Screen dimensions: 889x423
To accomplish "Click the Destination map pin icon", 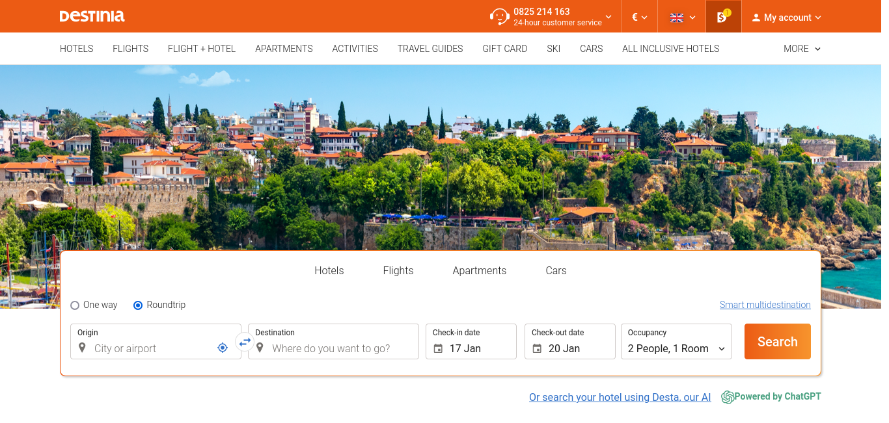I will pos(260,348).
